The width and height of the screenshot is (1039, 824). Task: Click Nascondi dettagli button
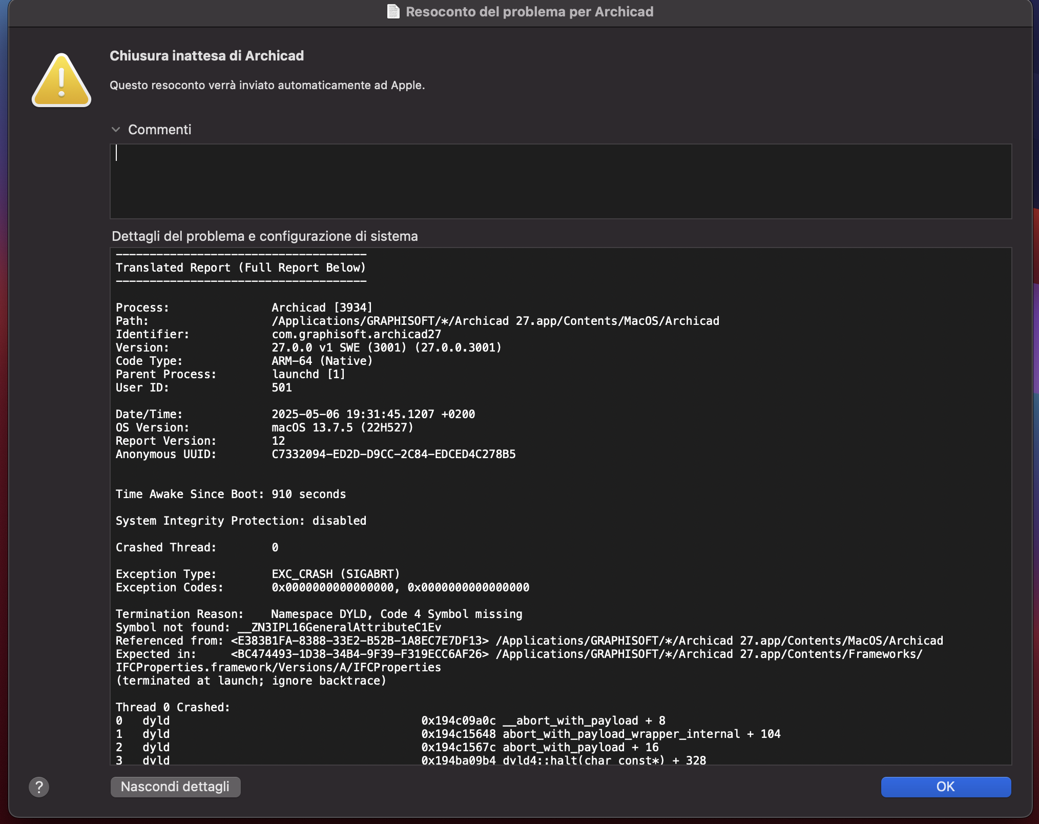[175, 787]
